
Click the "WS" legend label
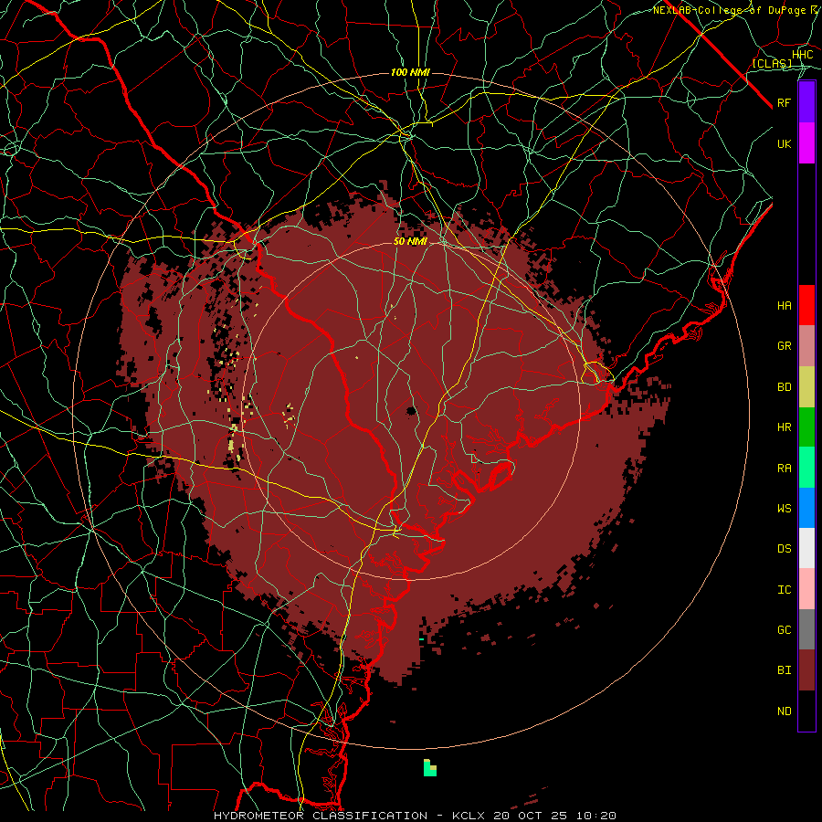(x=784, y=509)
